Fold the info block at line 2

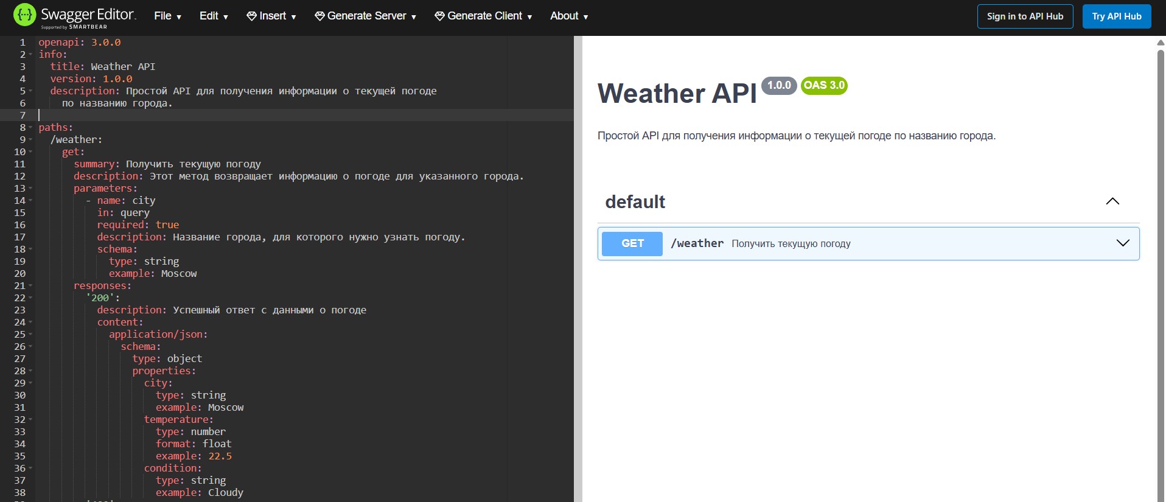click(30, 55)
